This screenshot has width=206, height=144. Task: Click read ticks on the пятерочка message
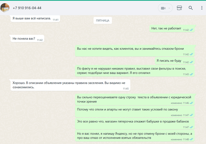[x=192, y=127]
